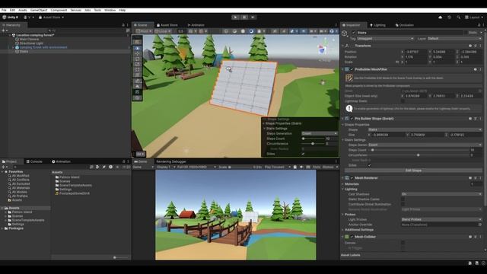Screen dimensions: 487x274
Task: Open the Pivot mode dropdown
Action: [x=144, y=31]
